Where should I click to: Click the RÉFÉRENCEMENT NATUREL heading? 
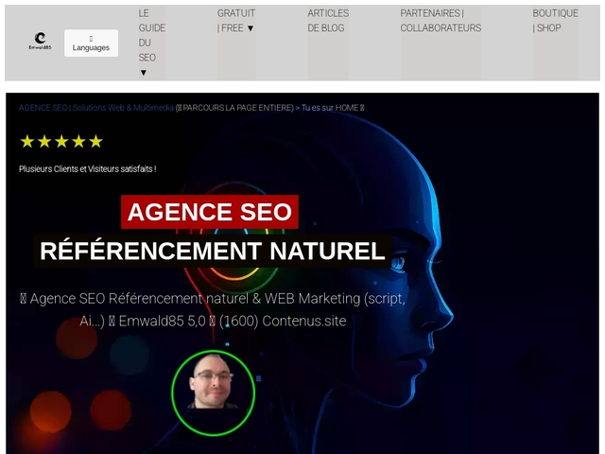coord(212,251)
